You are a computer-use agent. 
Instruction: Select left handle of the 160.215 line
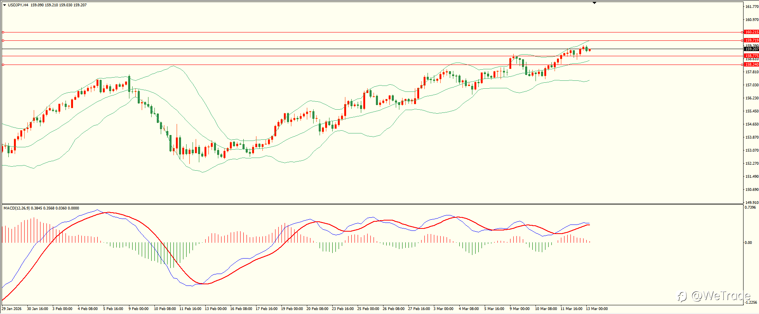tap(3, 32)
